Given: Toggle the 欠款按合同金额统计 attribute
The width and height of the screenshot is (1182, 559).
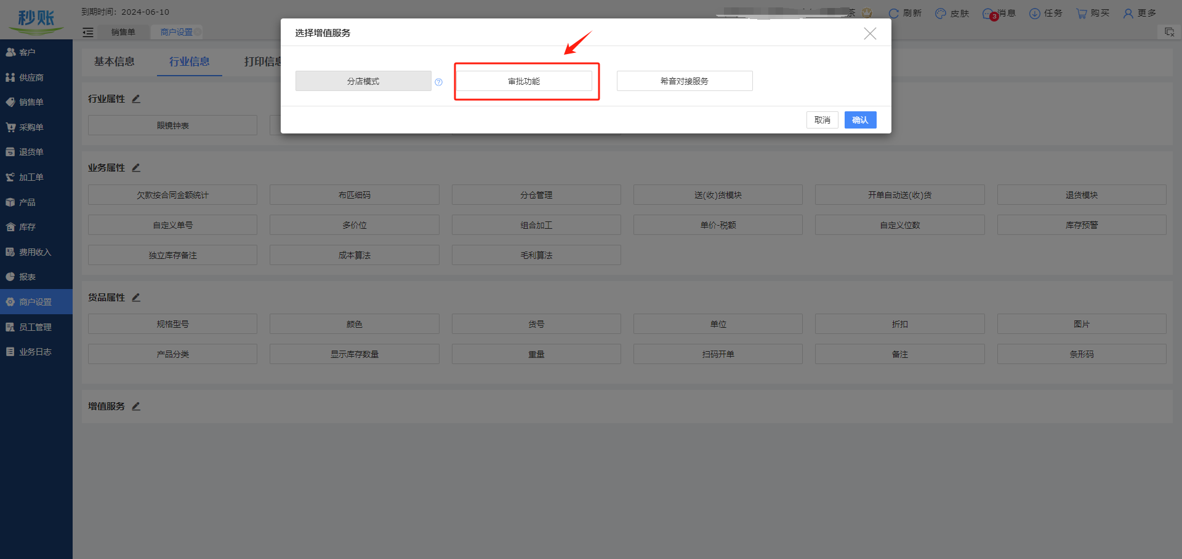Looking at the screenshot, I should [172, 195].
